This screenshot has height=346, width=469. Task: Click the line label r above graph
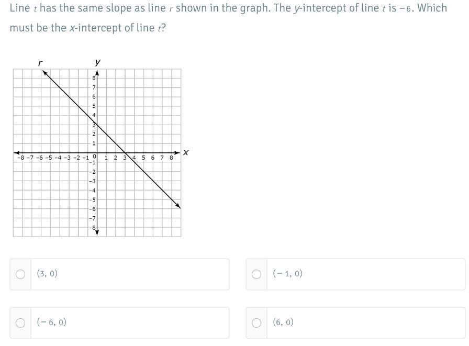point(40,63)
